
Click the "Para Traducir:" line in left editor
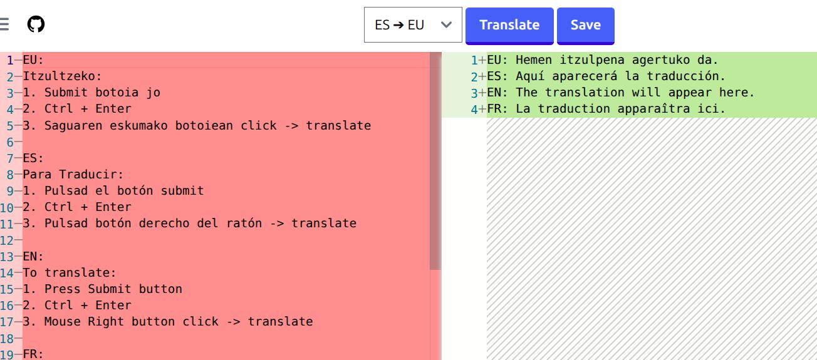[73, 174]
